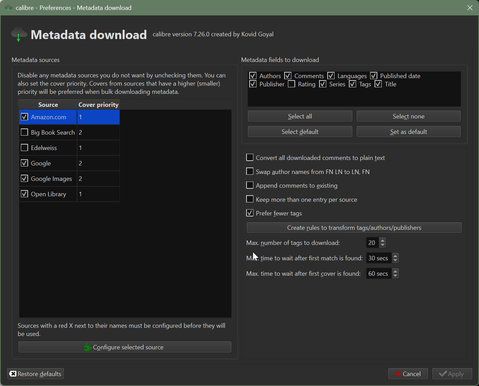479x386 pixels.
Task: Click the 30 secs wait time field
Action: pyautogui.click(x=379, y=258)
